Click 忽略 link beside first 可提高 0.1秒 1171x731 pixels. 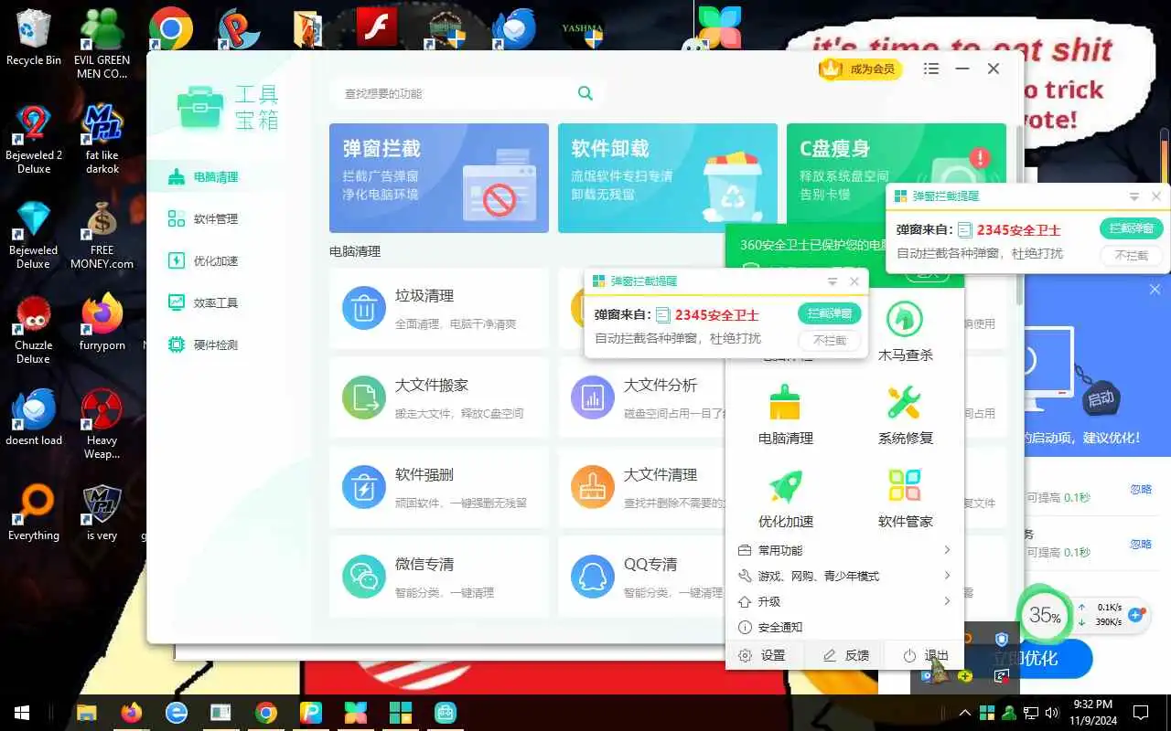click(1141, 490)
